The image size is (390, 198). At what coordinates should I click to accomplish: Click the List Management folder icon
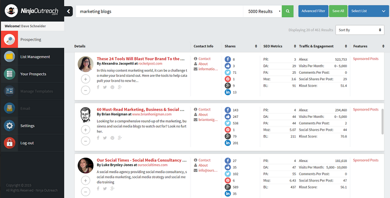pyautogui.click(x=9, y=57)
